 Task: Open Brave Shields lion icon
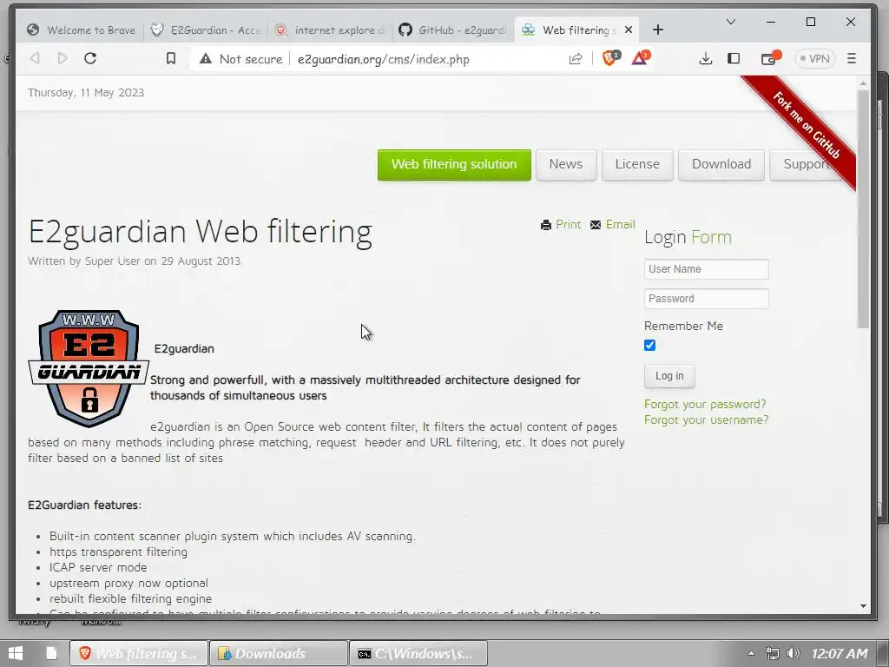point(610,58)
